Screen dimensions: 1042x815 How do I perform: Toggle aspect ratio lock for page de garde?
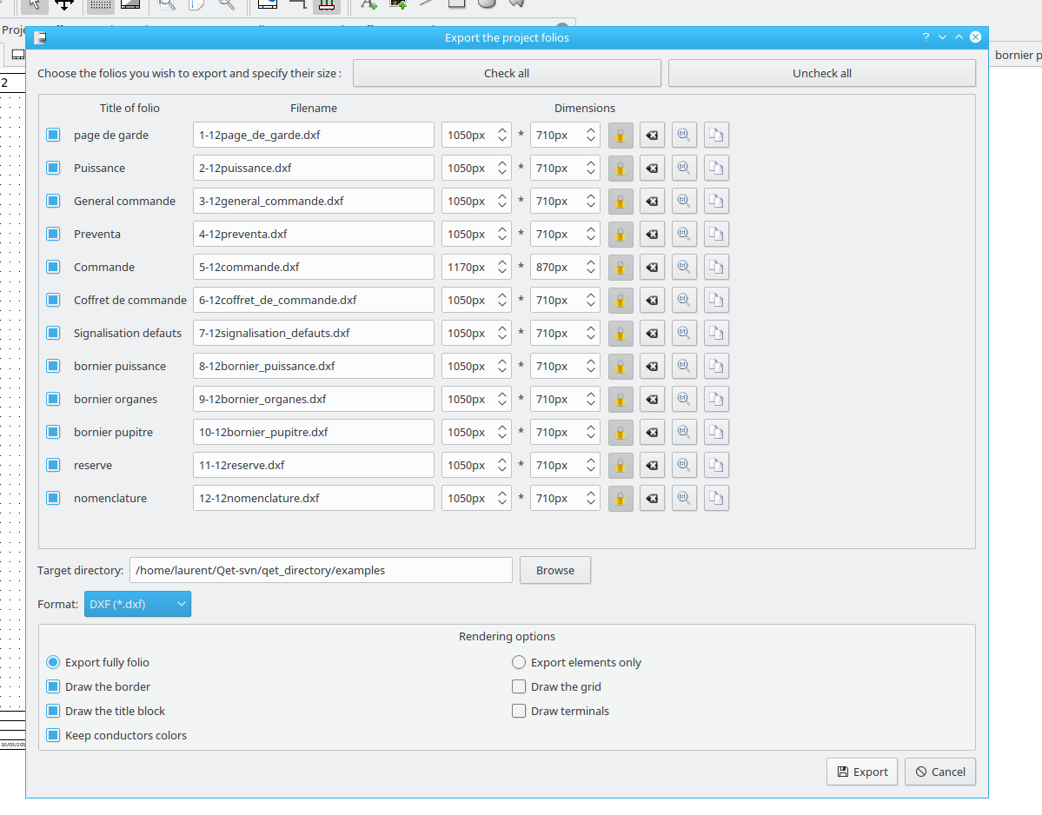click(x=620, y=135)
